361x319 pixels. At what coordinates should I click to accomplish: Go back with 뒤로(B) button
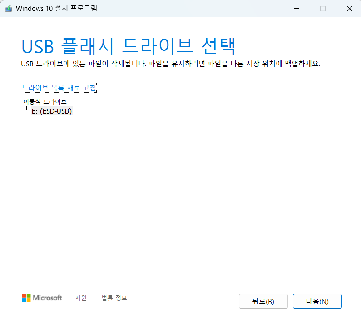point(263,301)
